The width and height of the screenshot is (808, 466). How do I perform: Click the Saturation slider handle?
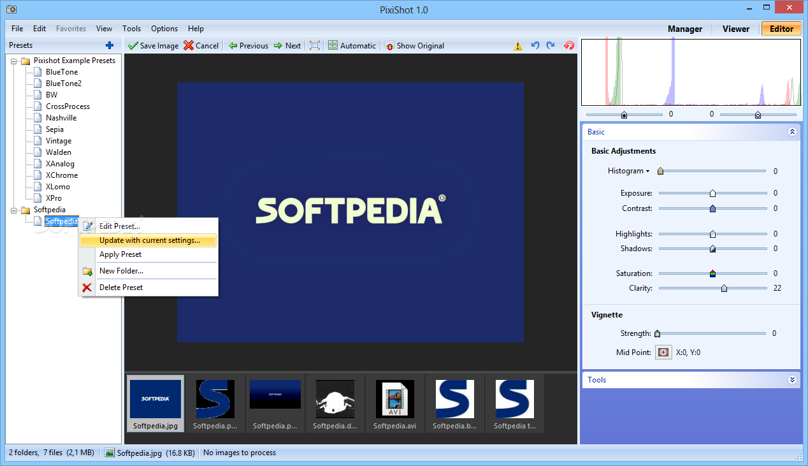click(x=712, y=273)
